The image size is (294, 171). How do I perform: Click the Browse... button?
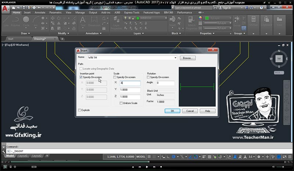[188, 58]
